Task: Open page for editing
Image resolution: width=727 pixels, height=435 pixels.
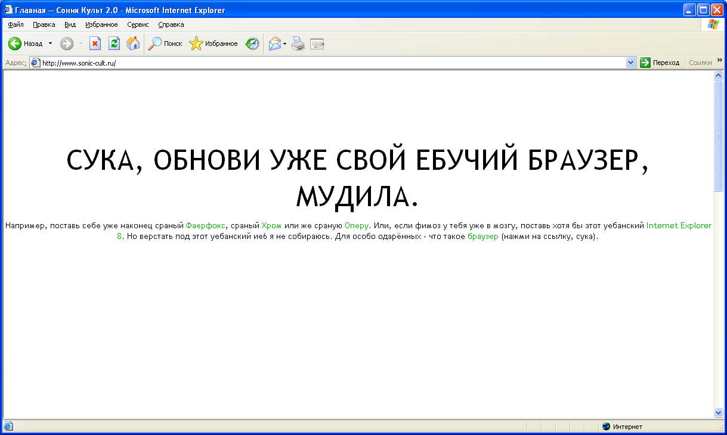Action: [x=317, y=43]
